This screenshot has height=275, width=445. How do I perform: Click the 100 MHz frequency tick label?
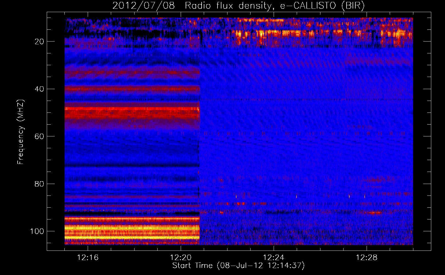coord(37,231)
